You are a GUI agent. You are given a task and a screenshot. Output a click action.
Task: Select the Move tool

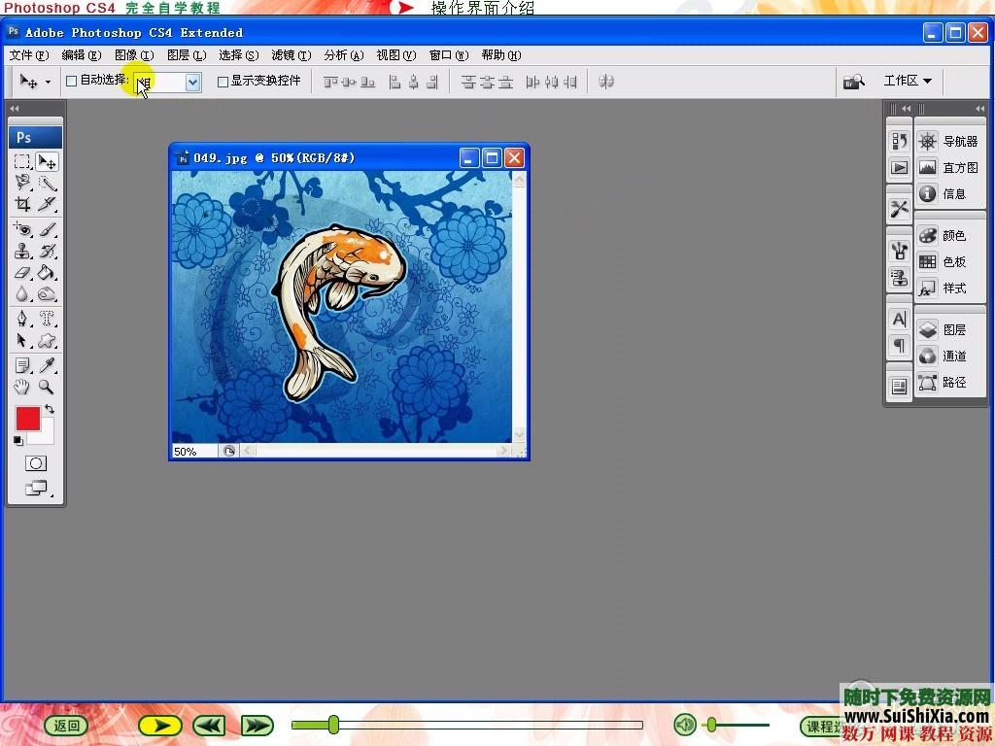(x=47, y=161)
